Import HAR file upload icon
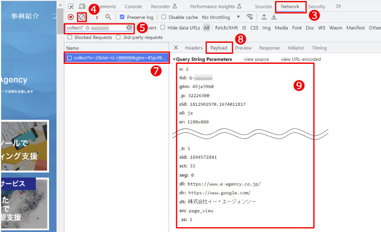The width and height of the screenshot is (381, 232). (264, 17)
